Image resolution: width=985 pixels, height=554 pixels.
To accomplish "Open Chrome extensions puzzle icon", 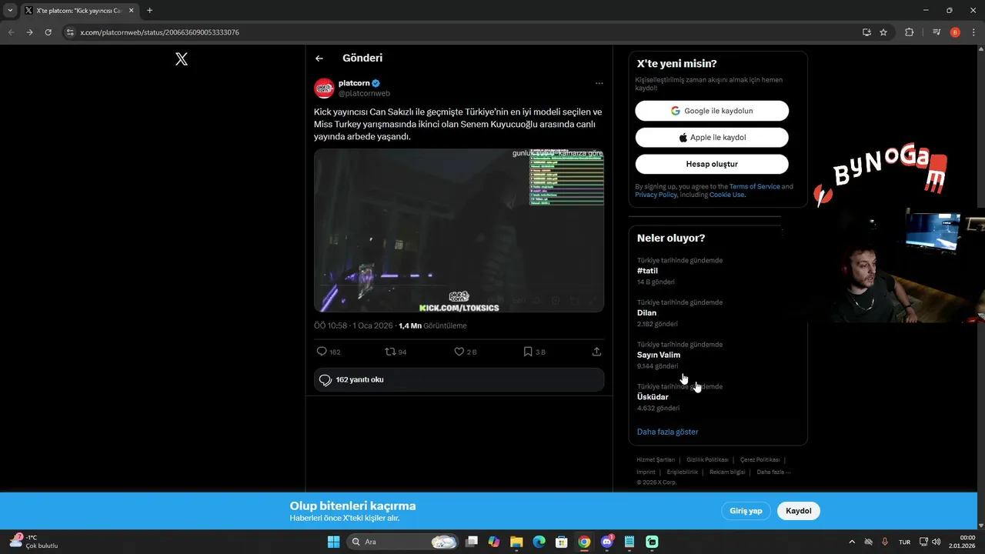I will click(909, 32).
